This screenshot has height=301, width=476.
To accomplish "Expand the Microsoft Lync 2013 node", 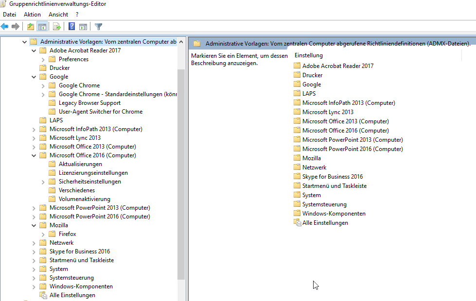I will [34, 138].
